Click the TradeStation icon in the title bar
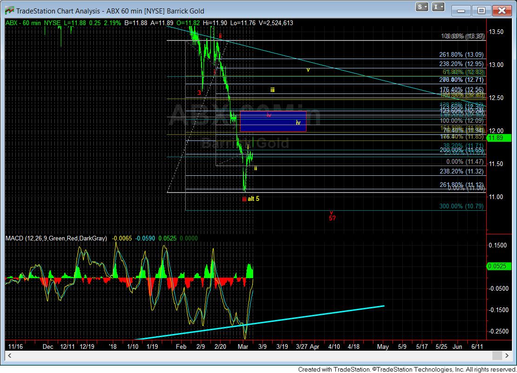517x373 pixels. (x=9, y=11)
